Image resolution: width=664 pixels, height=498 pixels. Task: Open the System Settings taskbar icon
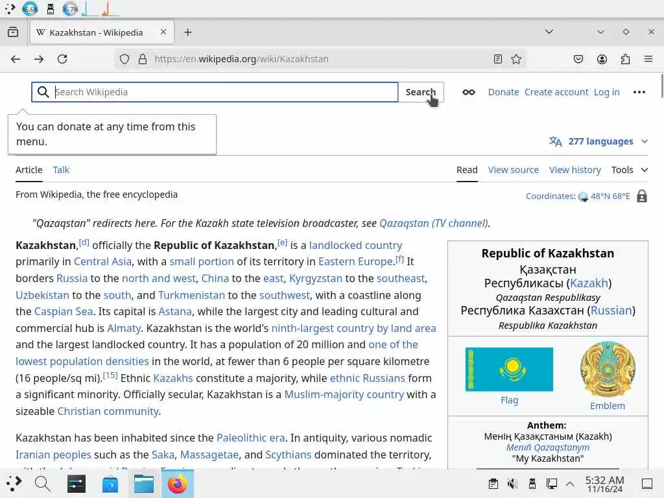coord(77,484)
